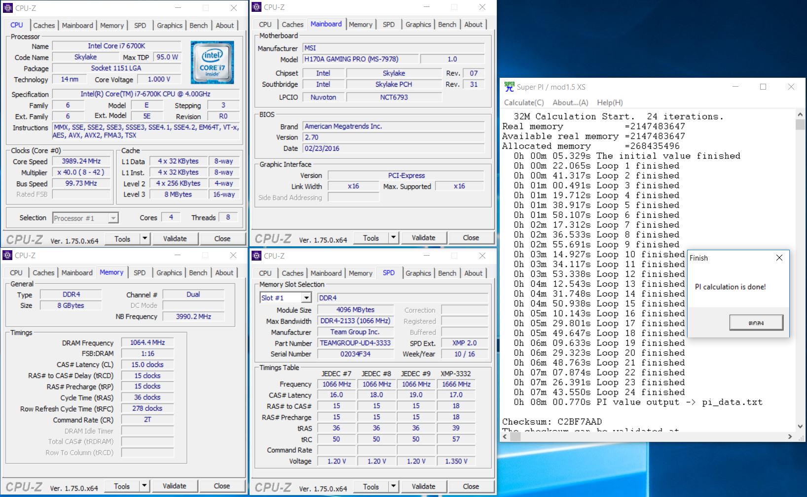Open the Processor #1 selection dropdown
Image resolution: width=807 pixels, height=497 pixels.
point(113,218)
